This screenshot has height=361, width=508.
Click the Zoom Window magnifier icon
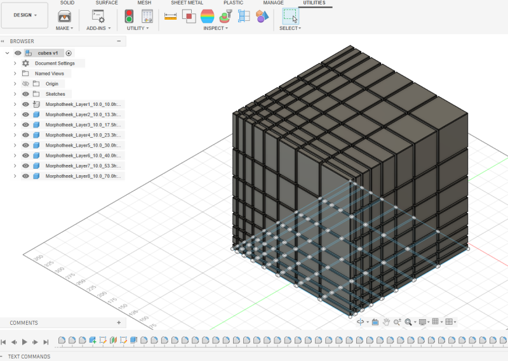point(408,322)
